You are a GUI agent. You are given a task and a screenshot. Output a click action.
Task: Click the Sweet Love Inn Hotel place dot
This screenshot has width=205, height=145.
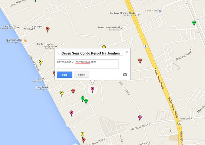coord(122,29)
